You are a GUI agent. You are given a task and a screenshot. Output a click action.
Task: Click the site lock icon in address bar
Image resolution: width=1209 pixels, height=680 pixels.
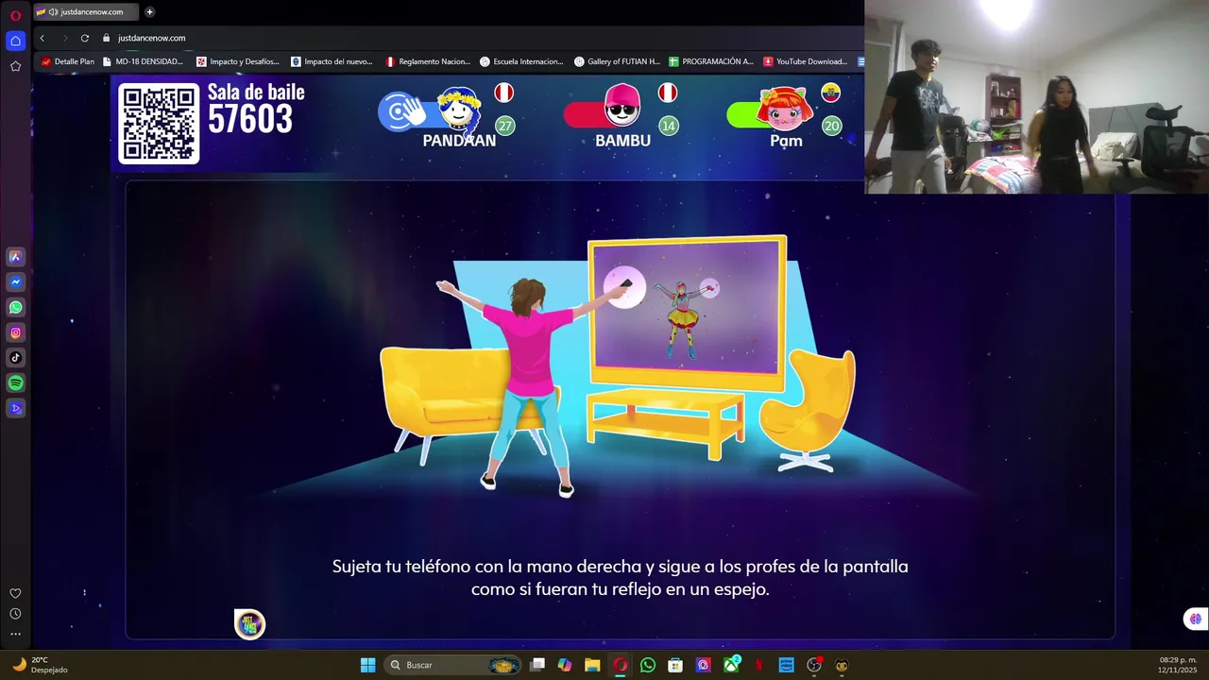coord(107,38)
